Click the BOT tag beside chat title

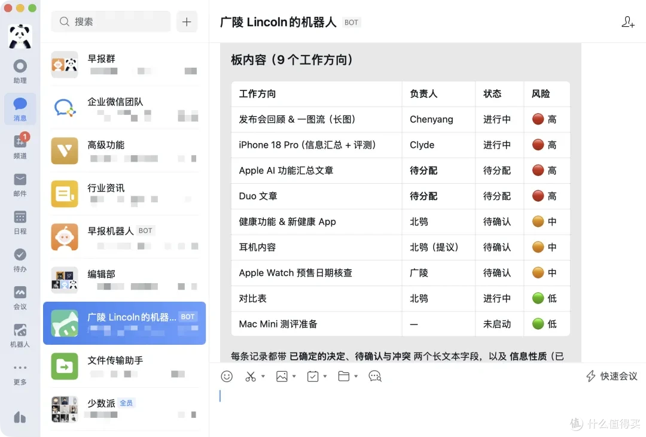pos(351,23)
